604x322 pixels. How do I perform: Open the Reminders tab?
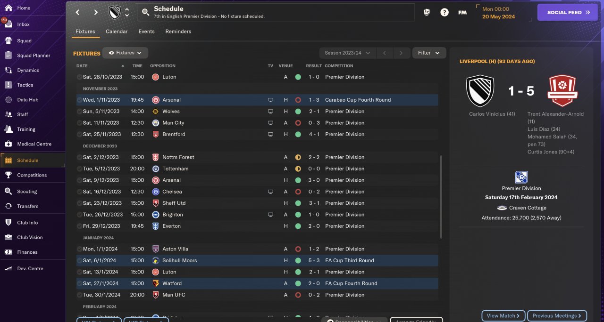(178, 32)
